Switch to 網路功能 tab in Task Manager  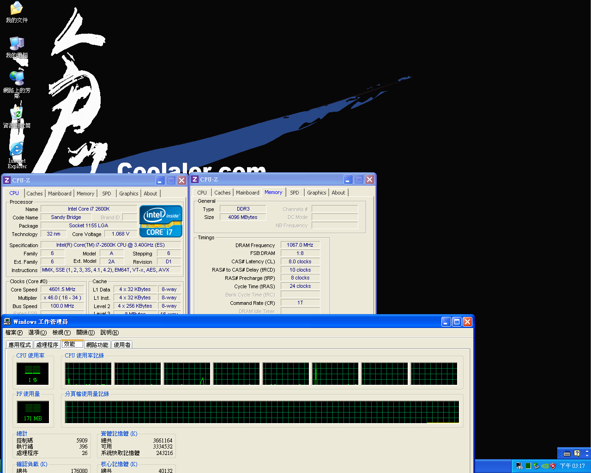pos(97,345)
